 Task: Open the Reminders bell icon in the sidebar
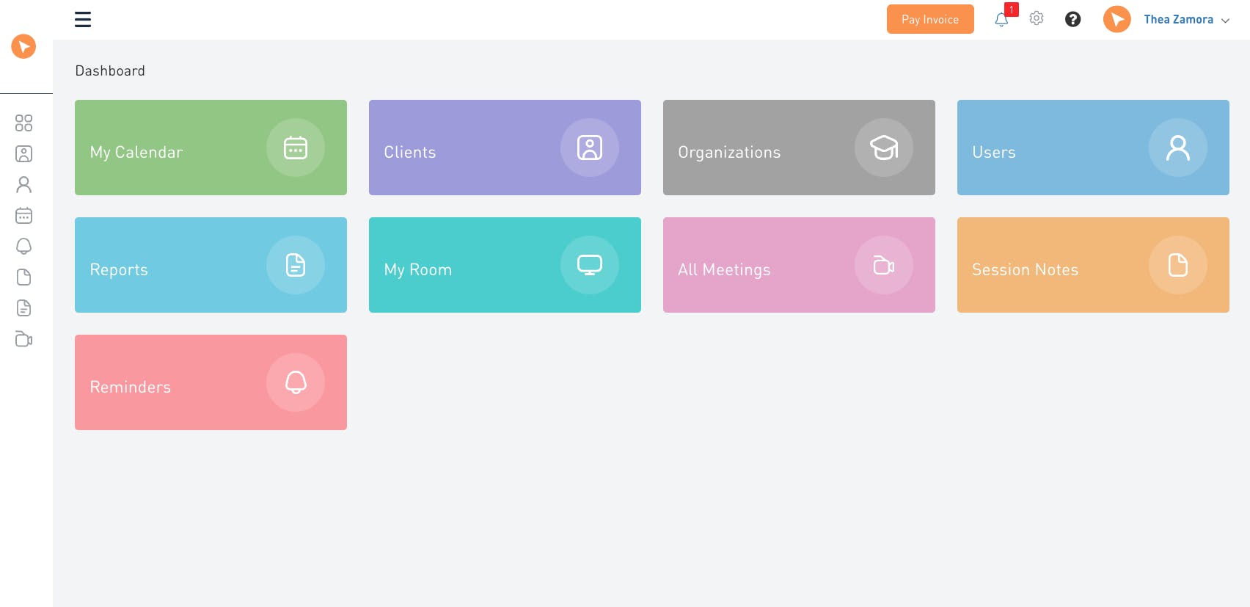pyautogui.click(x=23, y=246)
